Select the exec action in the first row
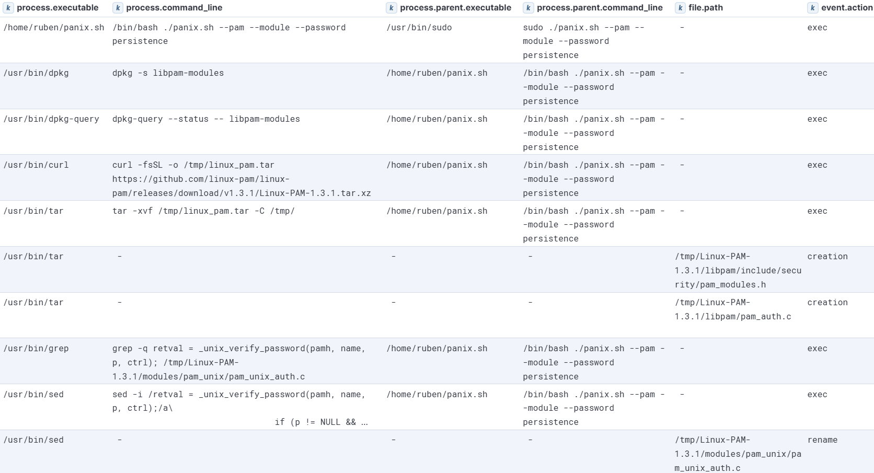The image size is (874, 473). pyautogui.click(x=819, y=27)
